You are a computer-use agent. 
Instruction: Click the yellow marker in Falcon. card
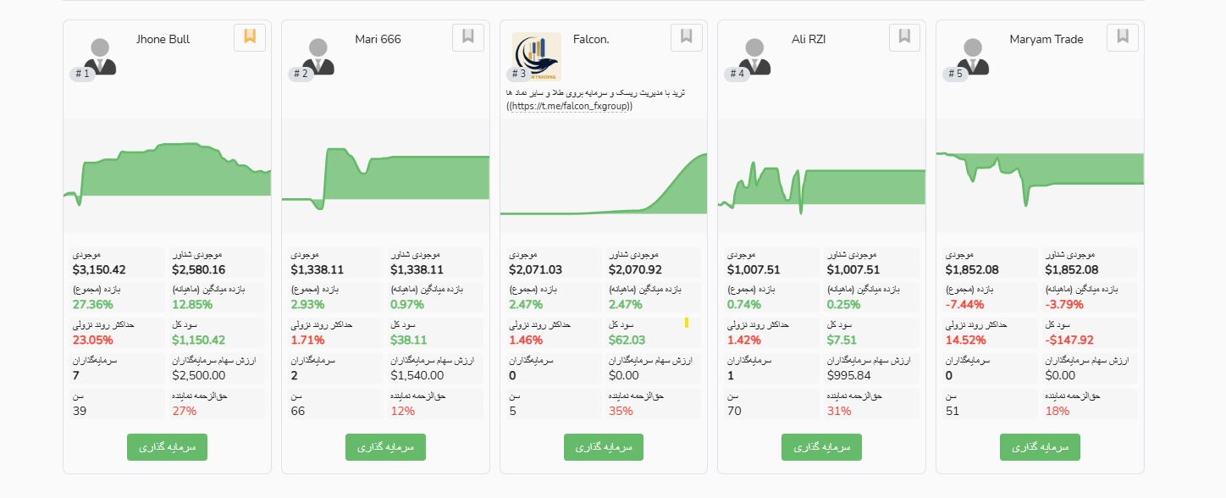[687, 323]
